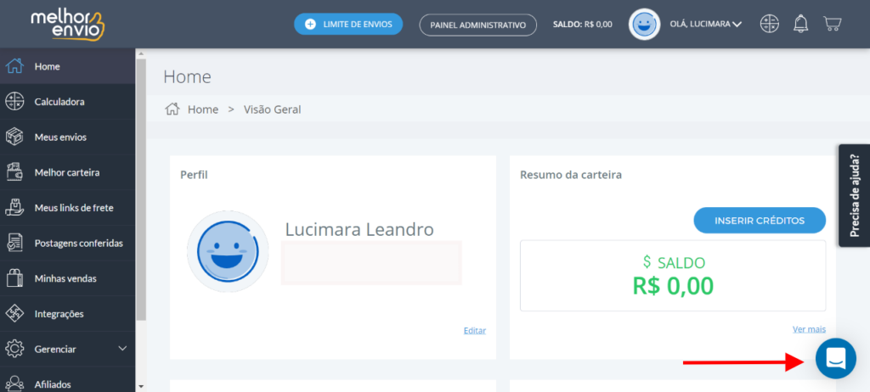Click the Melhor carteira wallet icon
The image size is (870, 392).
(14, 172)
